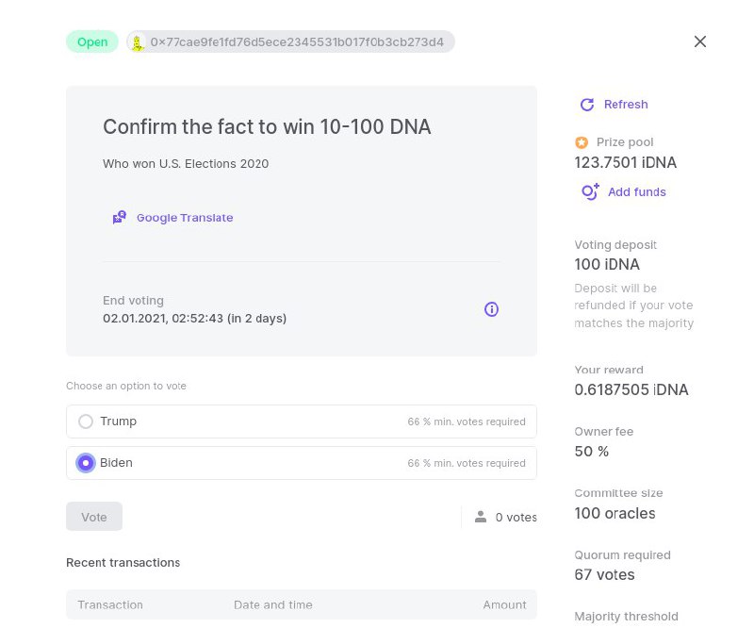This screenshot has height=628, width=754.
Task: Click the Refresh circular arrow icon
Action: click(x=586, y=105)
